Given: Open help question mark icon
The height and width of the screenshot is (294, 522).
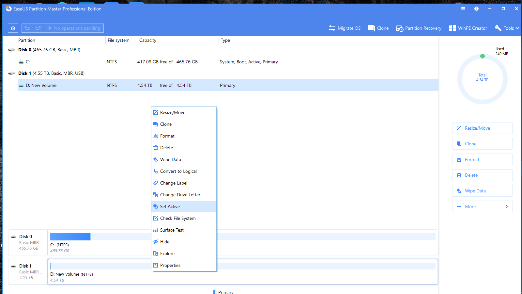Looking at the screenshot, I should [x=476, y=9].
